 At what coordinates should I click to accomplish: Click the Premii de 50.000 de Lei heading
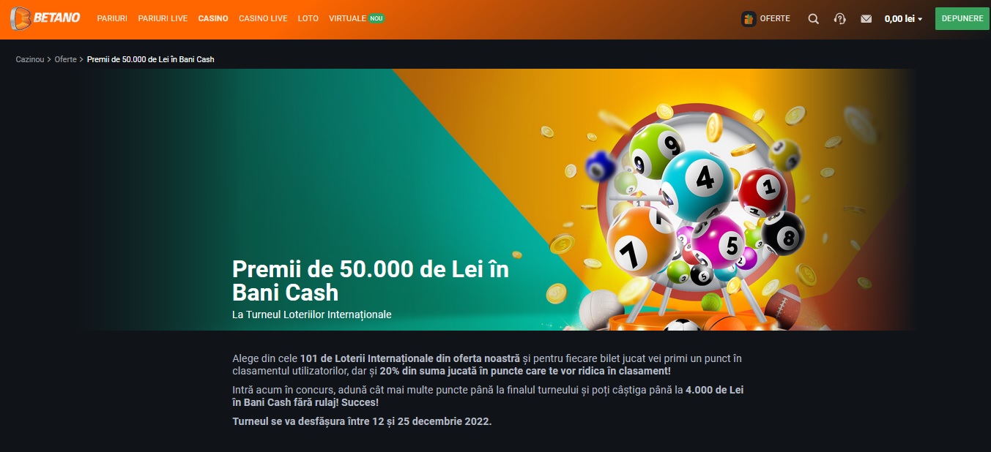point(371,281)
